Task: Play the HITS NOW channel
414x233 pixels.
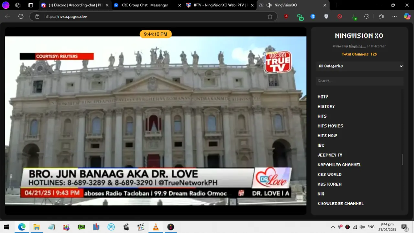Action: [327, 136]
